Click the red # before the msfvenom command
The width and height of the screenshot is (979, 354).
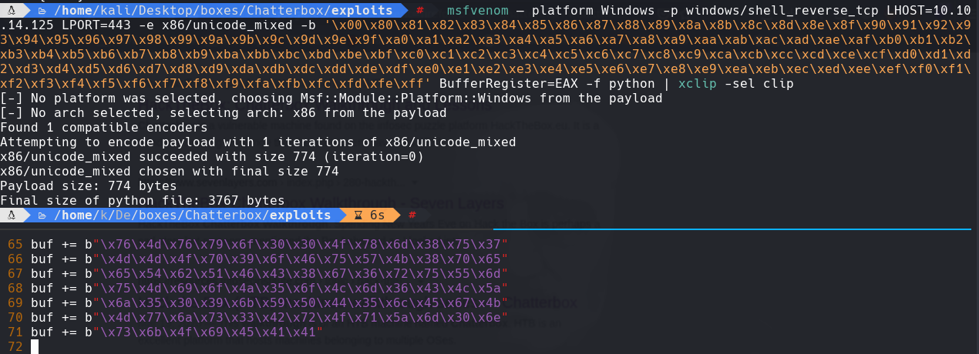(420, 10)
